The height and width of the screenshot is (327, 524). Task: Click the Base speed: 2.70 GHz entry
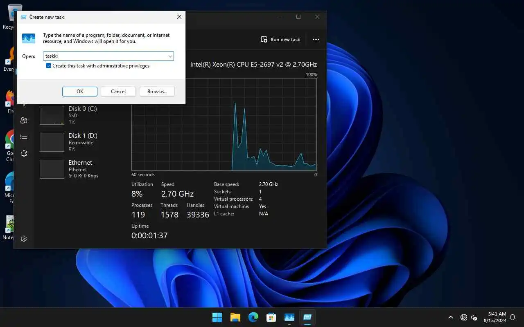pyautogui.click(x=246, y=184)
